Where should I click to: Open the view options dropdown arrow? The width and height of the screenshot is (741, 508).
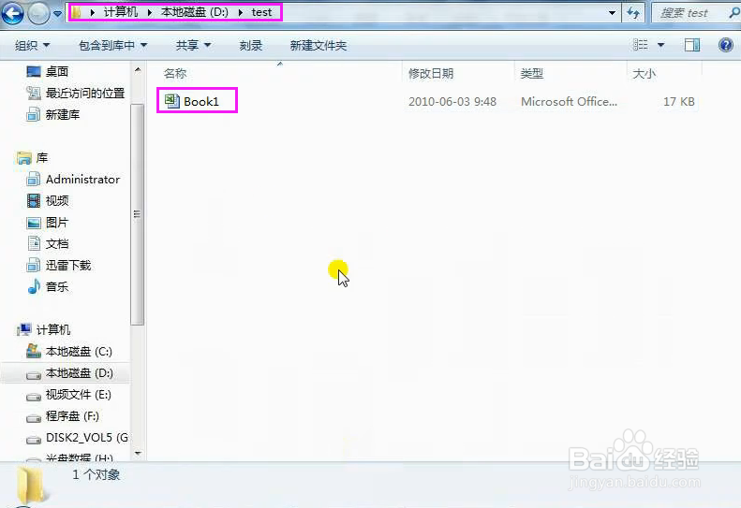[660, 45]
